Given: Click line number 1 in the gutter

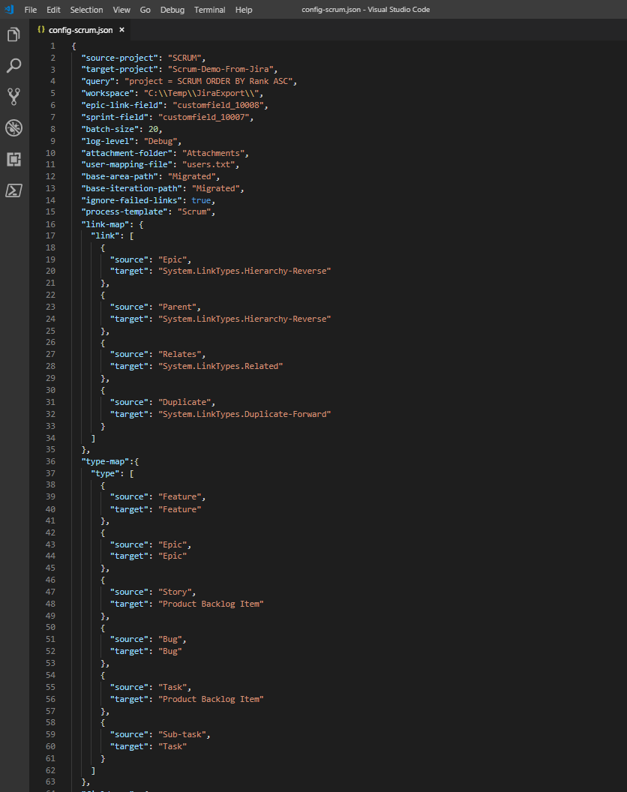Looking at the screenshot, I should click(x=52, y=46).
